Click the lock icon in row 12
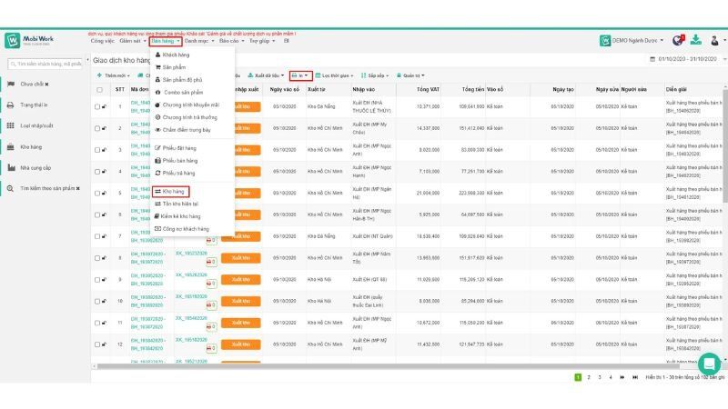Viewport: 728px width, 409px height. click(104, 344)
